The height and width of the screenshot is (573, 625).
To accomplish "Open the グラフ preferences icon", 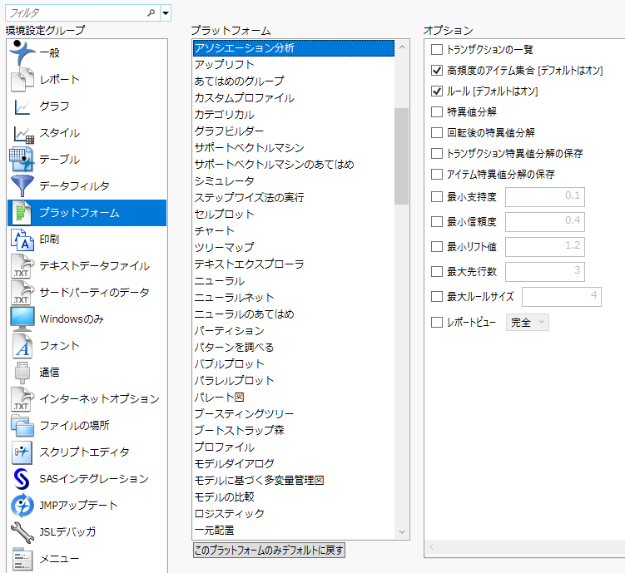I will [22, 106].
